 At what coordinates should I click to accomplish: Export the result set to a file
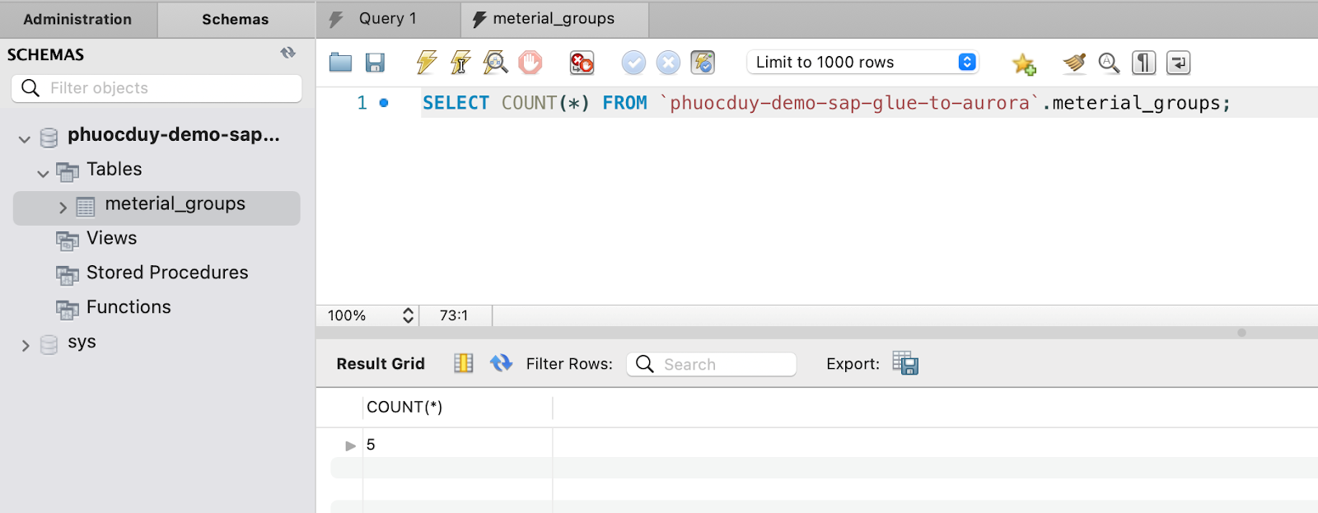click(905, 363)
